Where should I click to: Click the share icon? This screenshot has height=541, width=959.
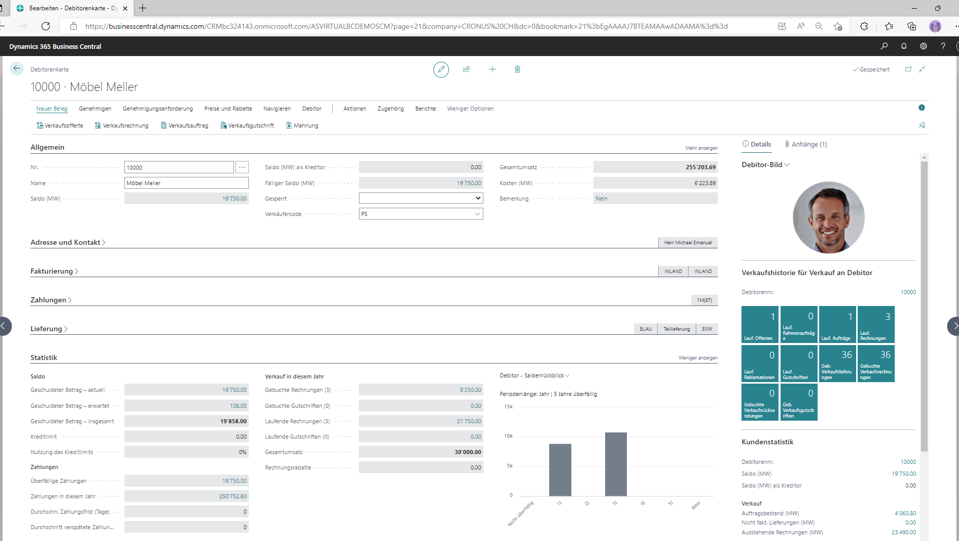466,69
